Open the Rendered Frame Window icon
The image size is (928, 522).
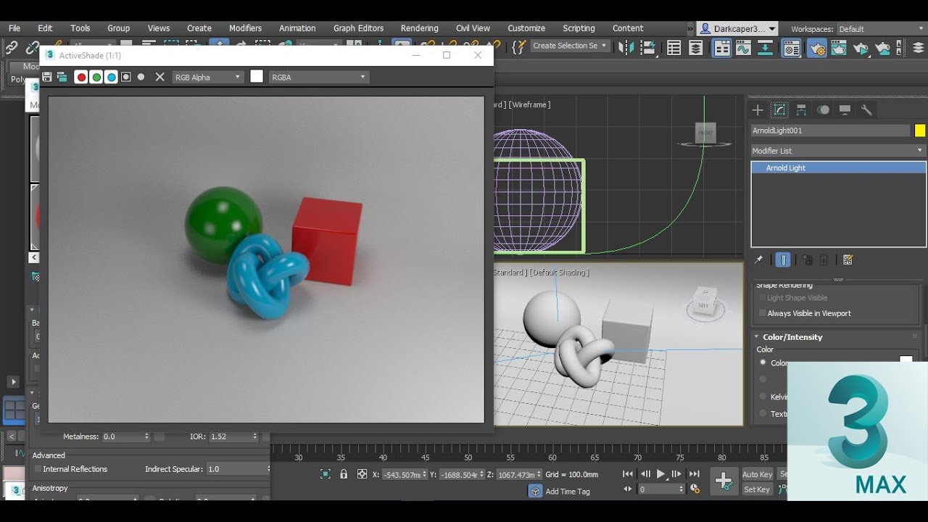point(839,48)
